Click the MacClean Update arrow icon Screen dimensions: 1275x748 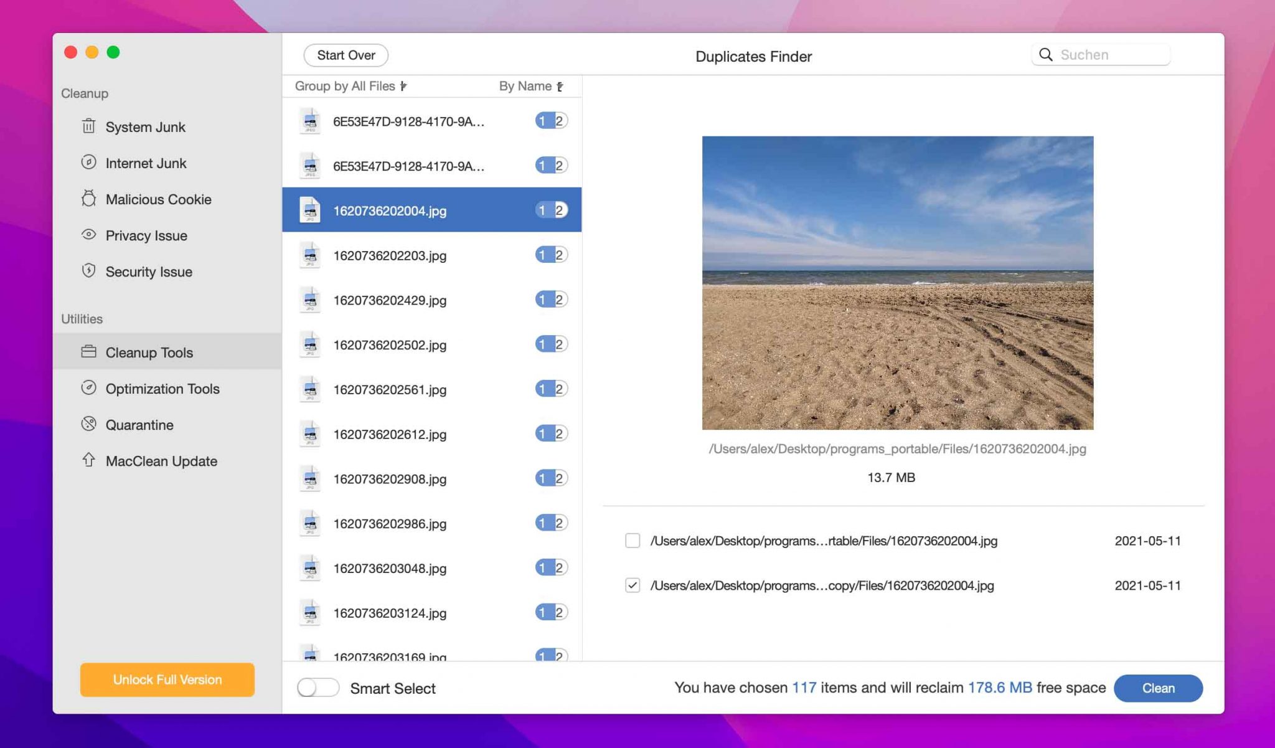tap(88, 460)
